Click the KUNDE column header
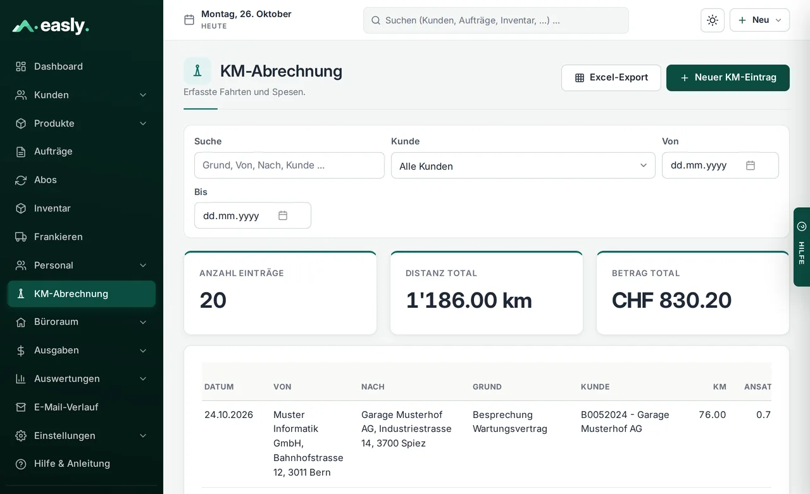 coord(595,386)
